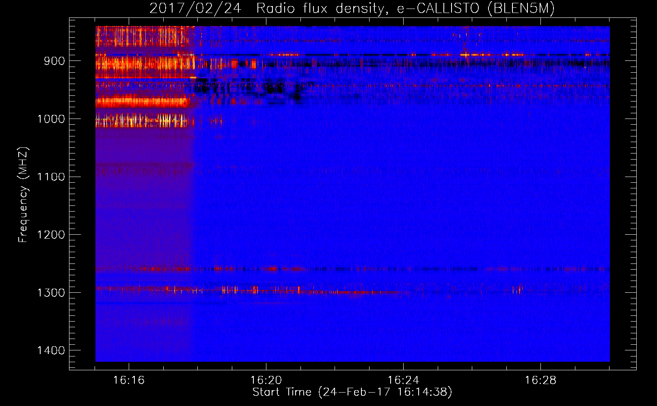Click the plot title "2017/02/24 Radio flux density, e-CALLISTO (BLEN5M)"

click(352, 9)
